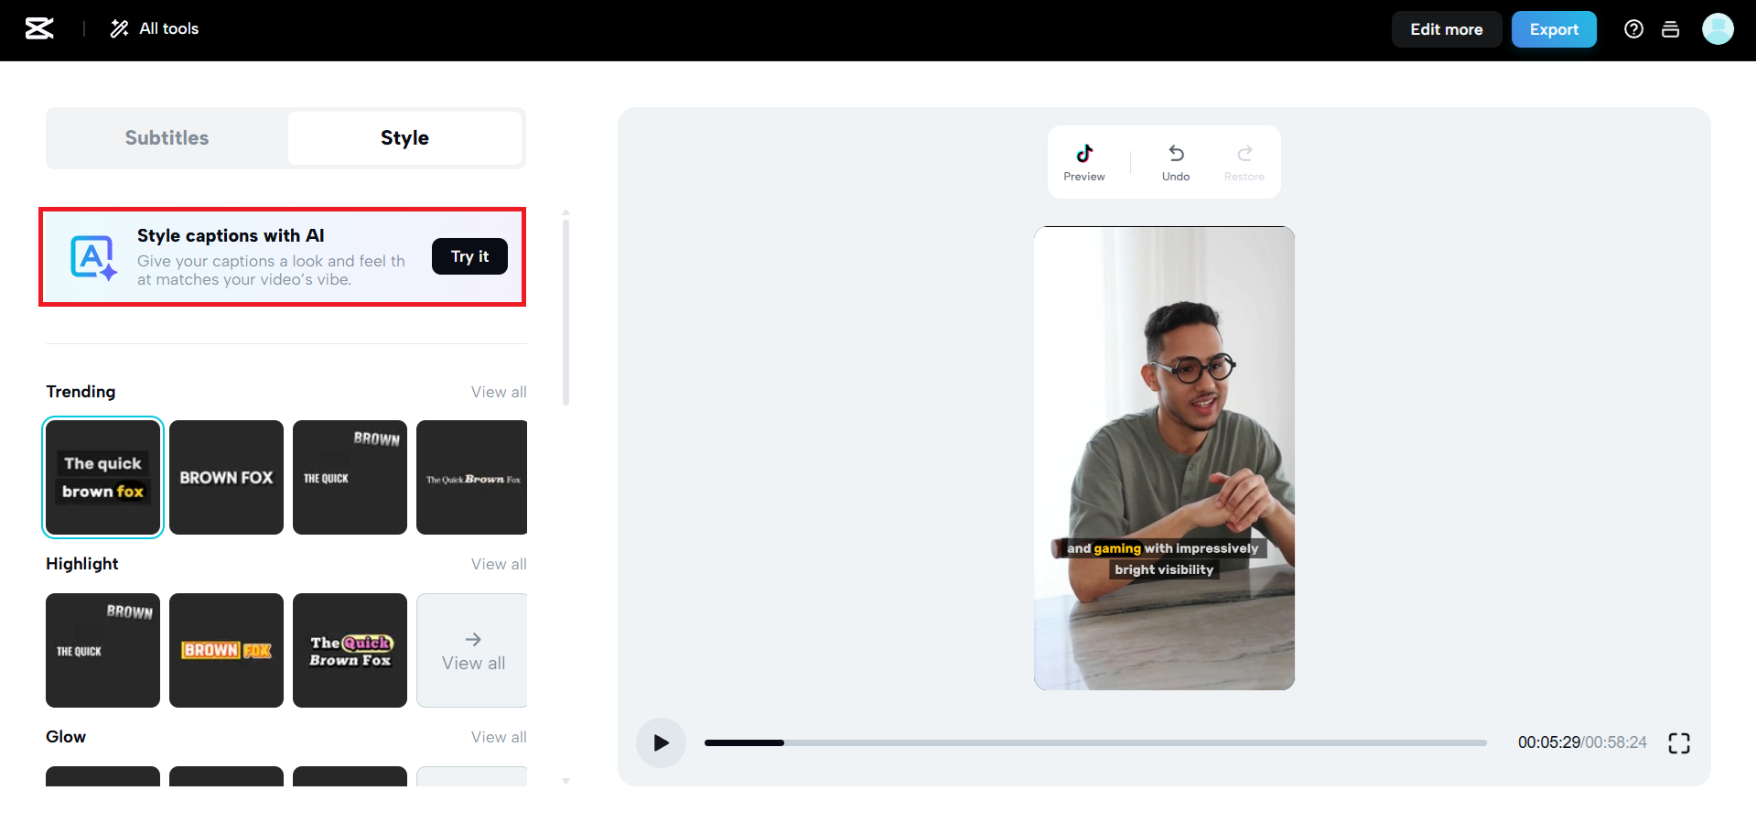
Task: Select 'The quick brown fox' trending style
Action: click(102, 477)
